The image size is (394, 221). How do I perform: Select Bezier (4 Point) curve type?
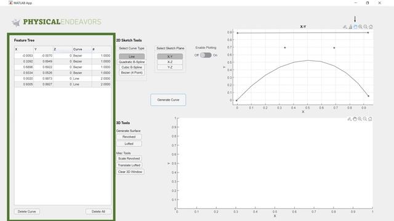[132, 72]
